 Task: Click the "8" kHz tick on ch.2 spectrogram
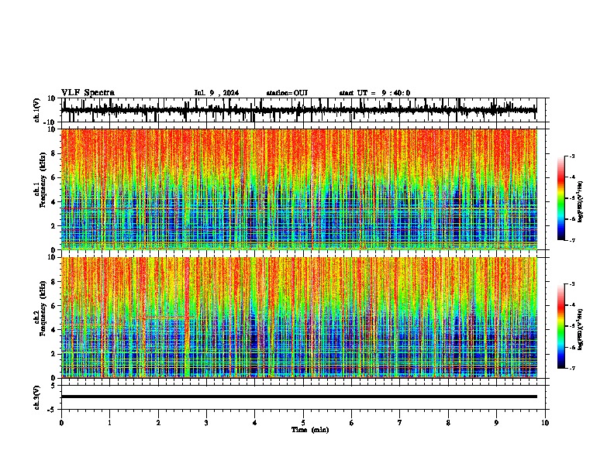tap(54, 282)
